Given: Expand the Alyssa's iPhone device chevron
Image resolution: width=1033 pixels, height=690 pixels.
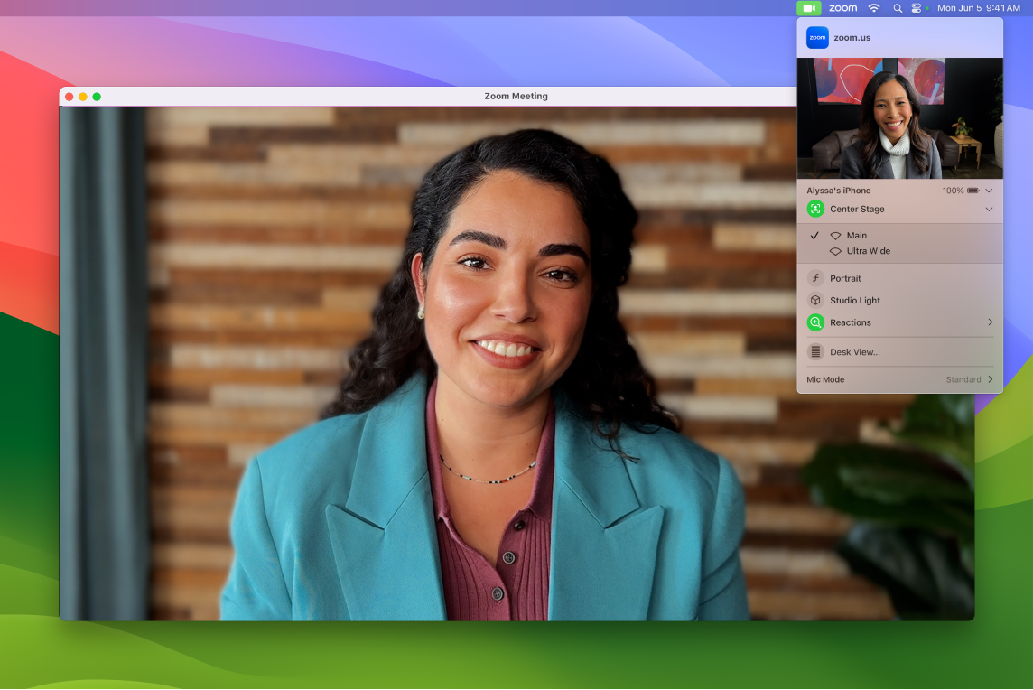Looking at the screenshot, I should (x=989, y=191).
